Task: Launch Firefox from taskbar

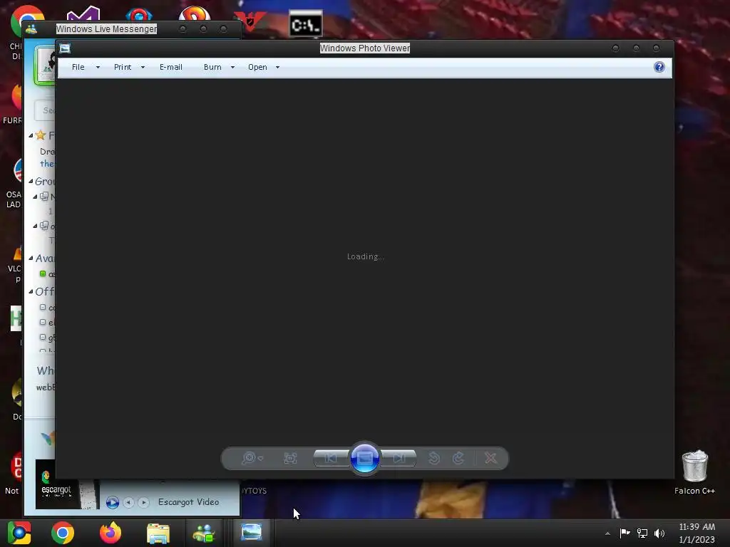Action: point(110,533)
